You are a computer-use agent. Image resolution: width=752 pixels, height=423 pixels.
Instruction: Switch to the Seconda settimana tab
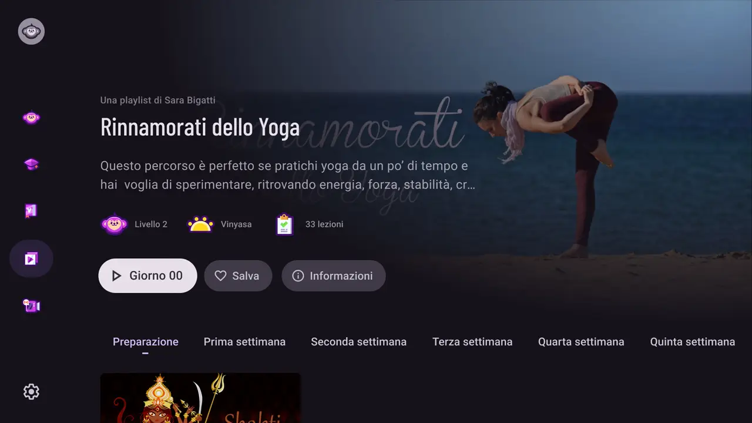358,341
